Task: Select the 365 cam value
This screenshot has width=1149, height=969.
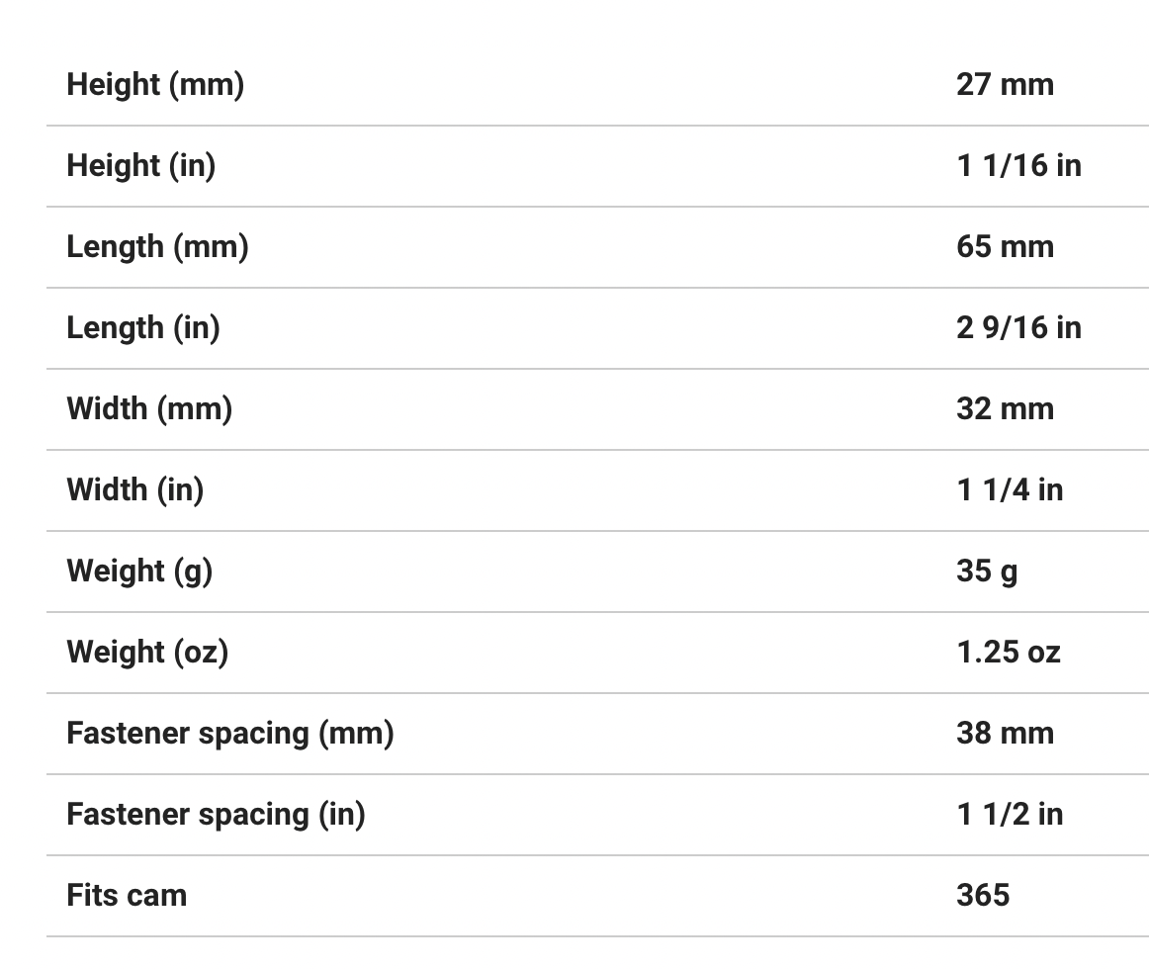Action: click(x=983, y=896)
